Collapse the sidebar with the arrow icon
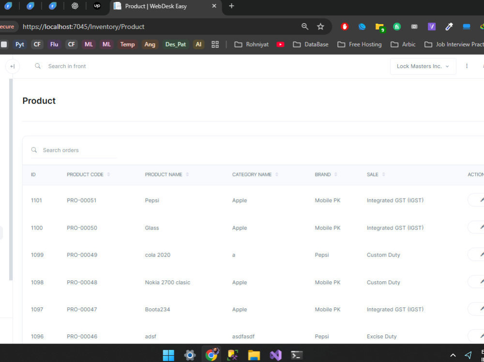This screenshot has height=362, width=484. click(x=13, y=66)
